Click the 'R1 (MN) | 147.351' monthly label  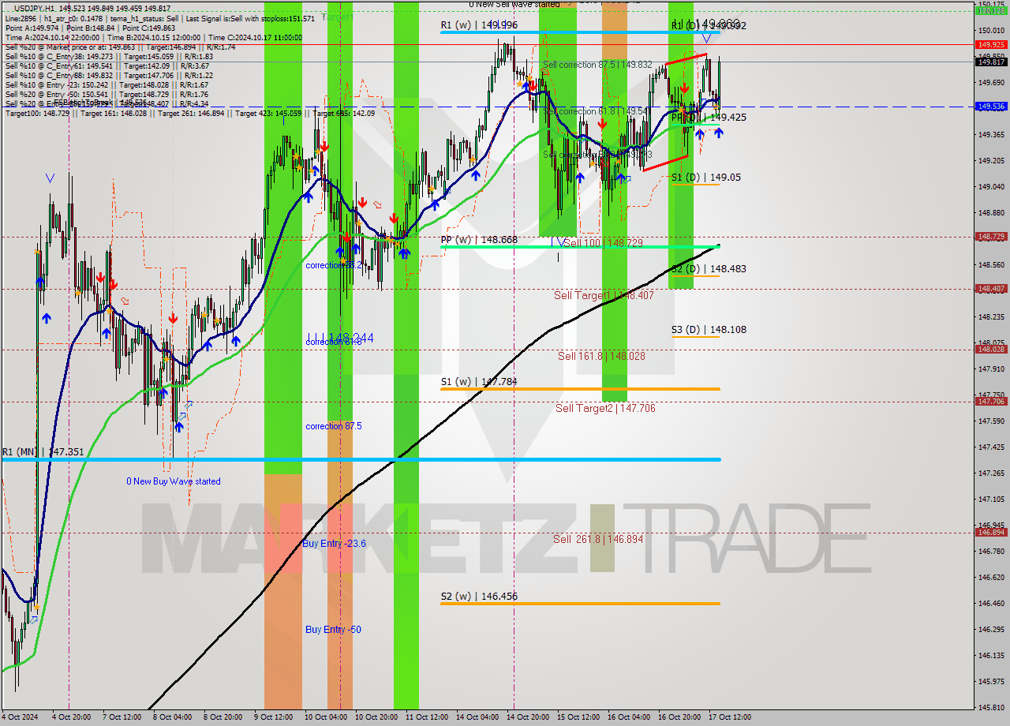[43, 452]
